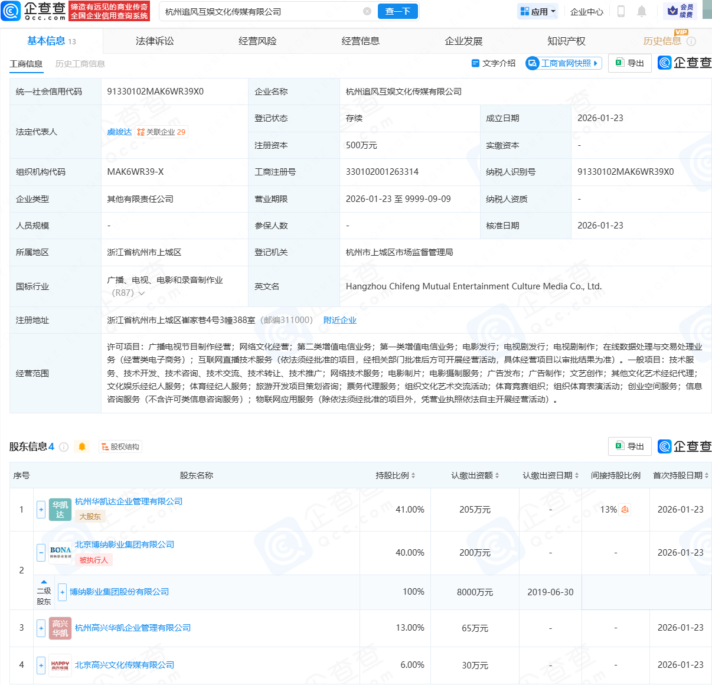Clear the search box with the X icon

pos(367,11)
